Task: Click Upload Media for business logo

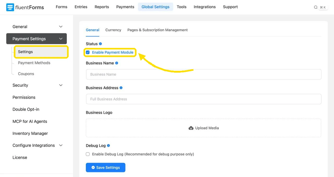Action: (x=204, y=128)
